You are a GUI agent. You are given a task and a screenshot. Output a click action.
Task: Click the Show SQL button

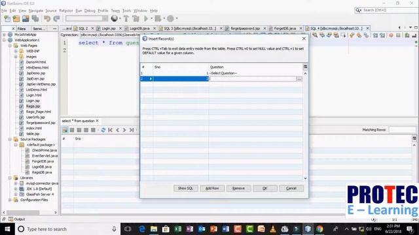(185, 189)
